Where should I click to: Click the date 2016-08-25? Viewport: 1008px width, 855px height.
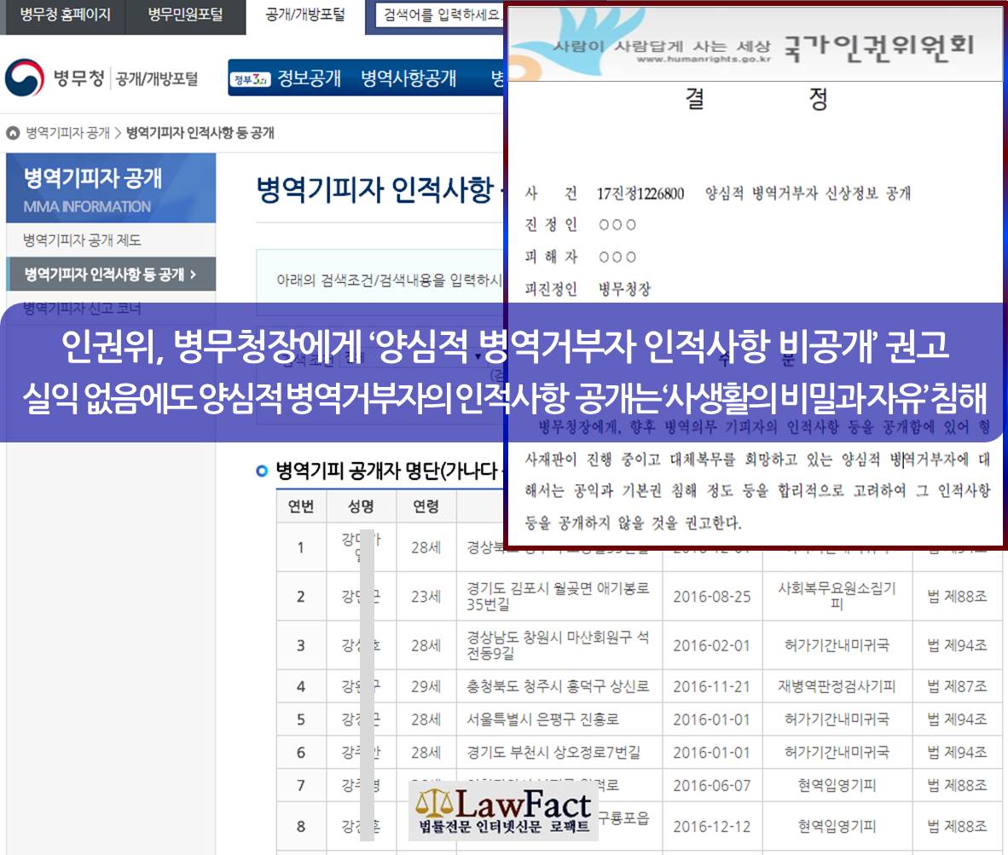click(711, 597)
